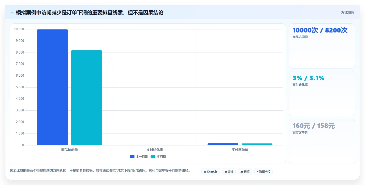Click the 5,000 y-axis tick label
365x185 pixels.
(20, 87)
